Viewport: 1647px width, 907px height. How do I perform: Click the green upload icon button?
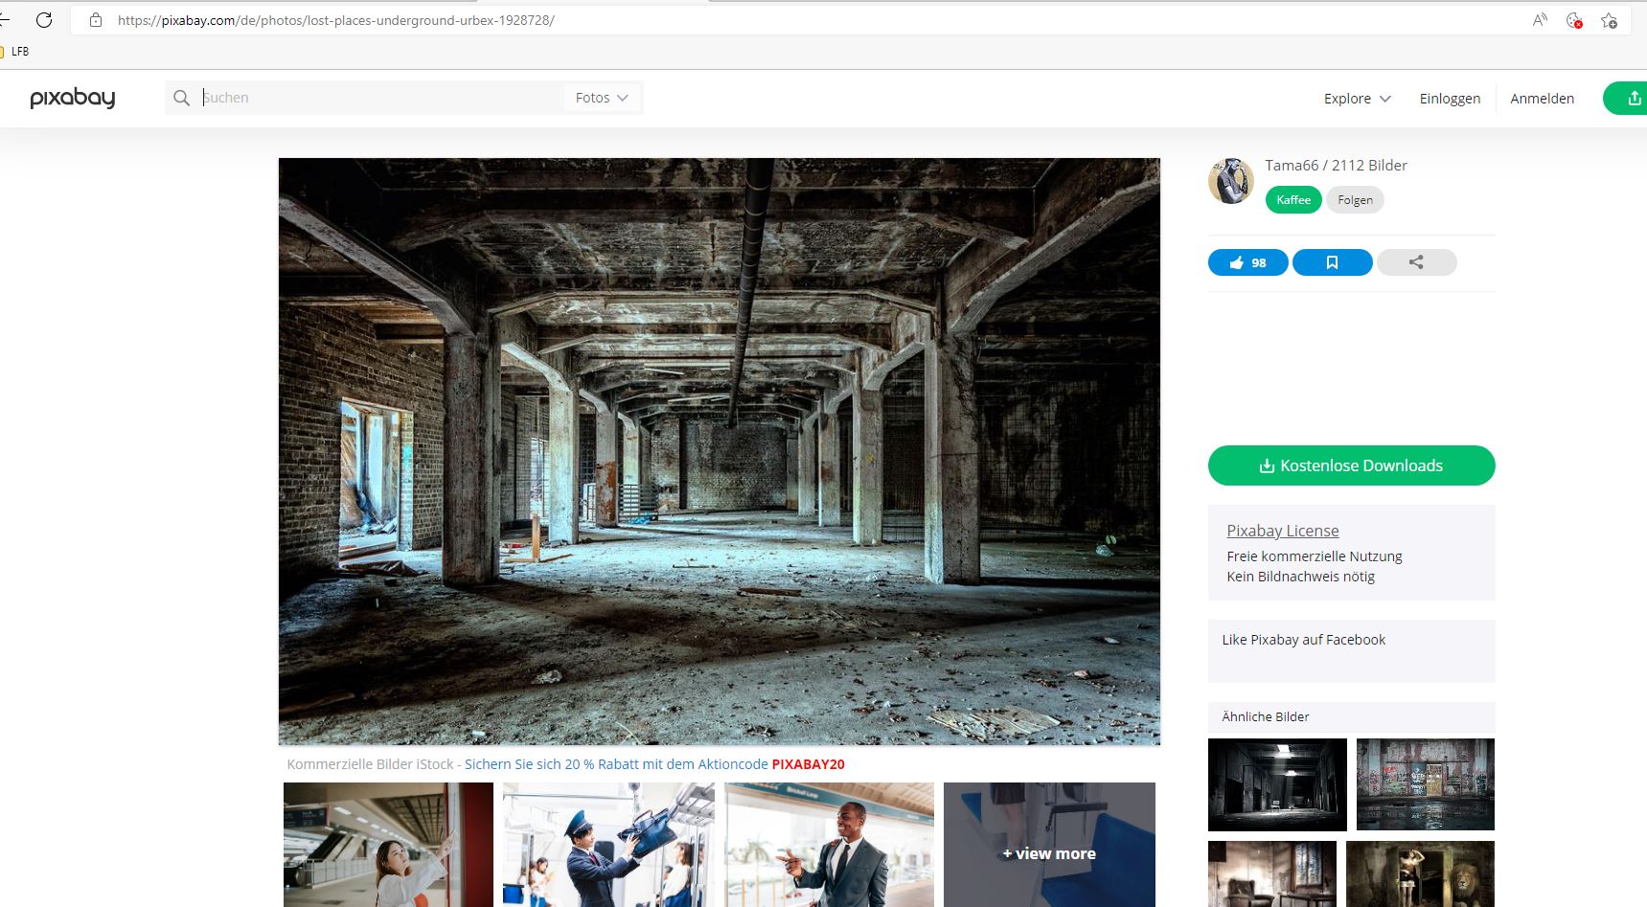pyautogui.click(x=1627, y=98)
